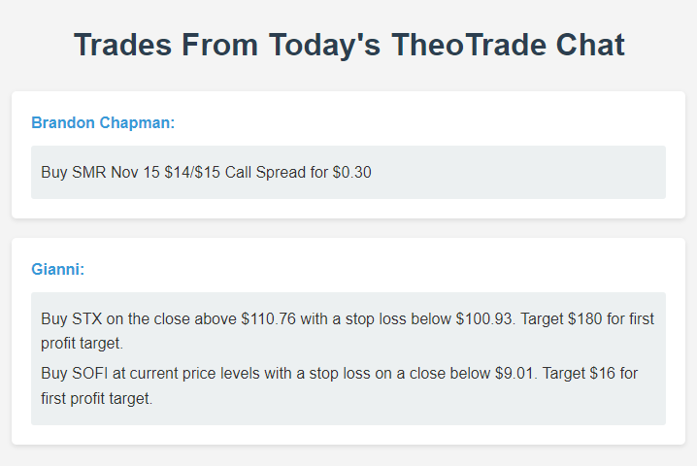Click the $0.30 spread price
Viewport: 697px width, 466px height.
coord(352,173)
